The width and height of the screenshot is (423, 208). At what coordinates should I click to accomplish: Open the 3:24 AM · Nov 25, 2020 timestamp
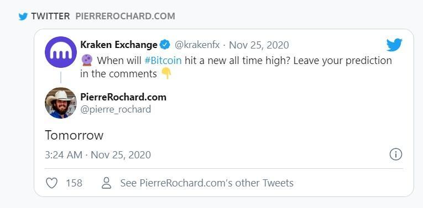98,154
